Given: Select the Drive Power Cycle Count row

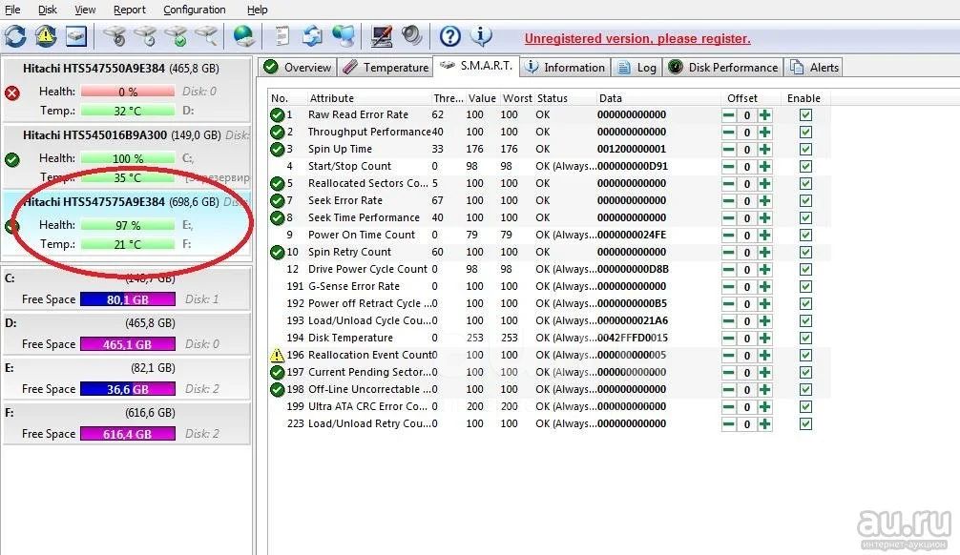Looking at the screenshot, I should click(549, 269).
